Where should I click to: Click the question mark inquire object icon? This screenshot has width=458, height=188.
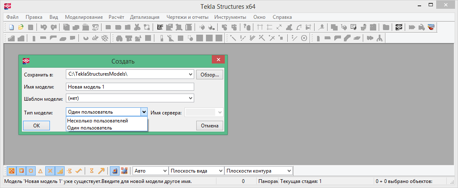pyautogui.click(x=247, y=27)
